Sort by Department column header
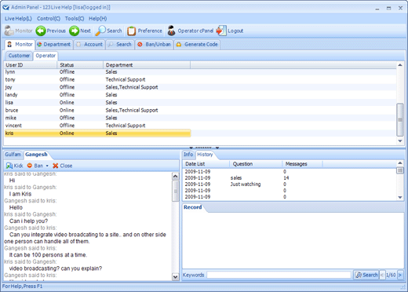 click(147, 65)
